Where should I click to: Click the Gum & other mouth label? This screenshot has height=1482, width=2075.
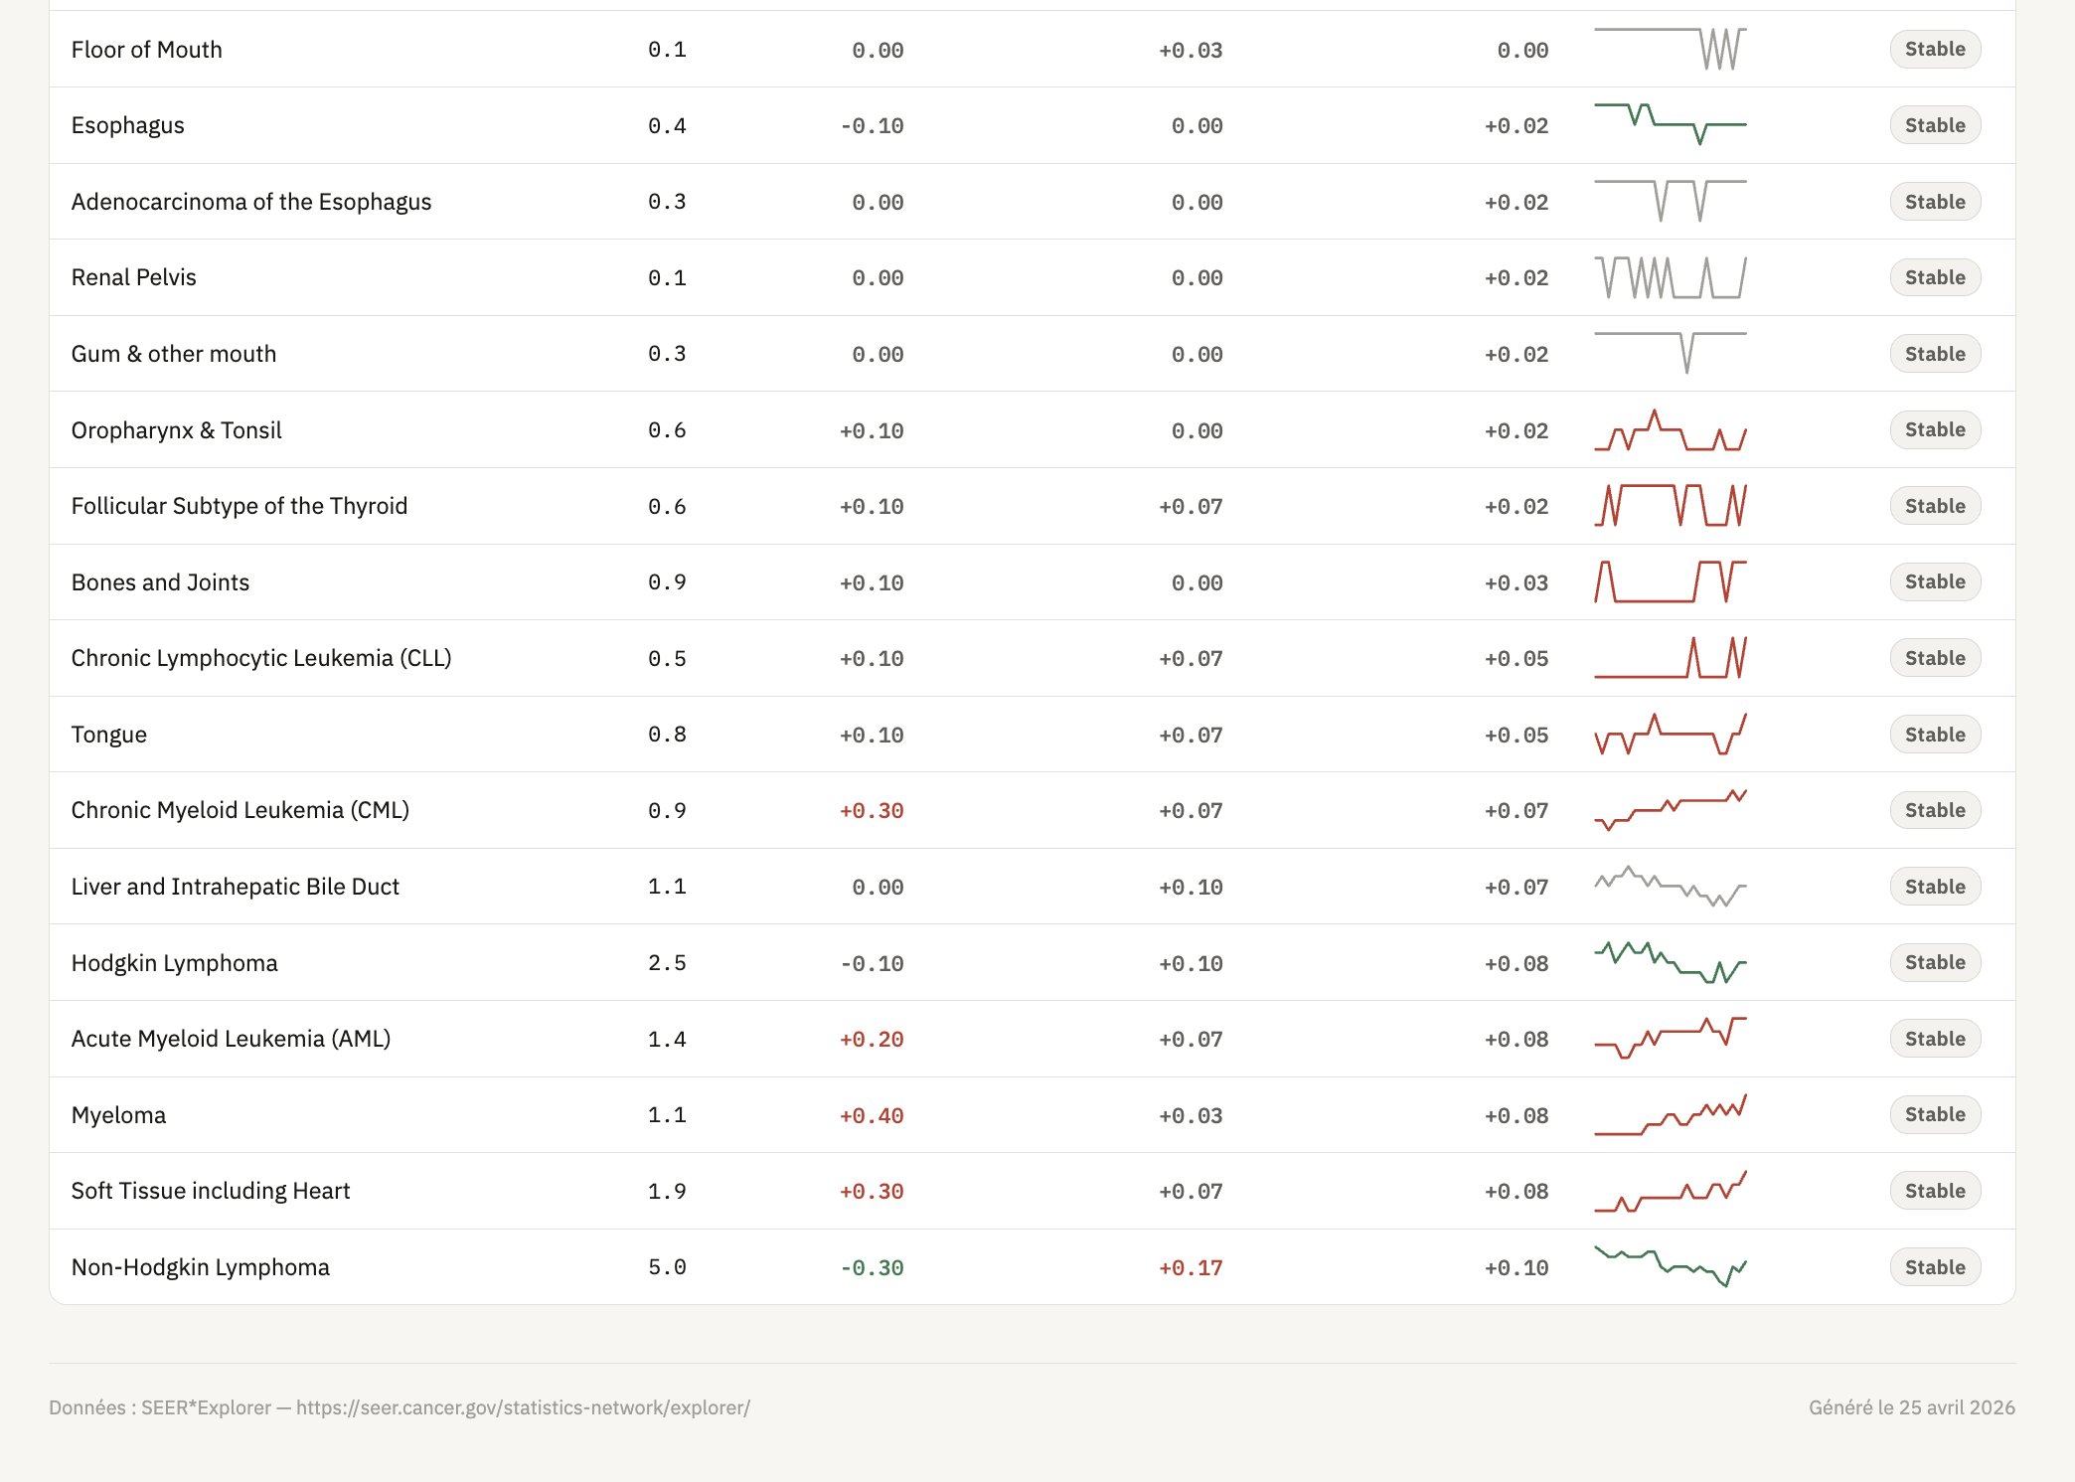tap(174, 354)
